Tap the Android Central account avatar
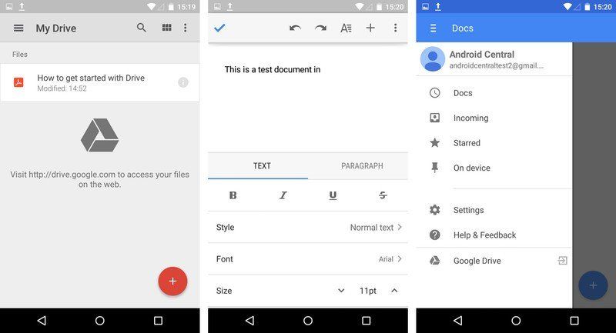616x333 pixels. click(433, 59)
